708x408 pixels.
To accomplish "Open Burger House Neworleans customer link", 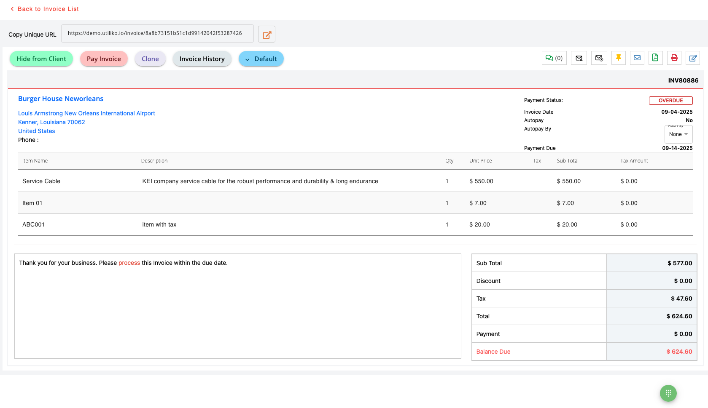I will point(61,99).
